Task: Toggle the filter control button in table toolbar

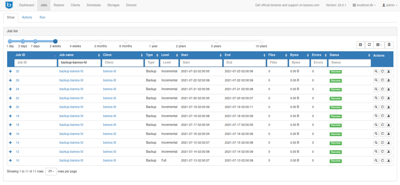Action: 361,45
